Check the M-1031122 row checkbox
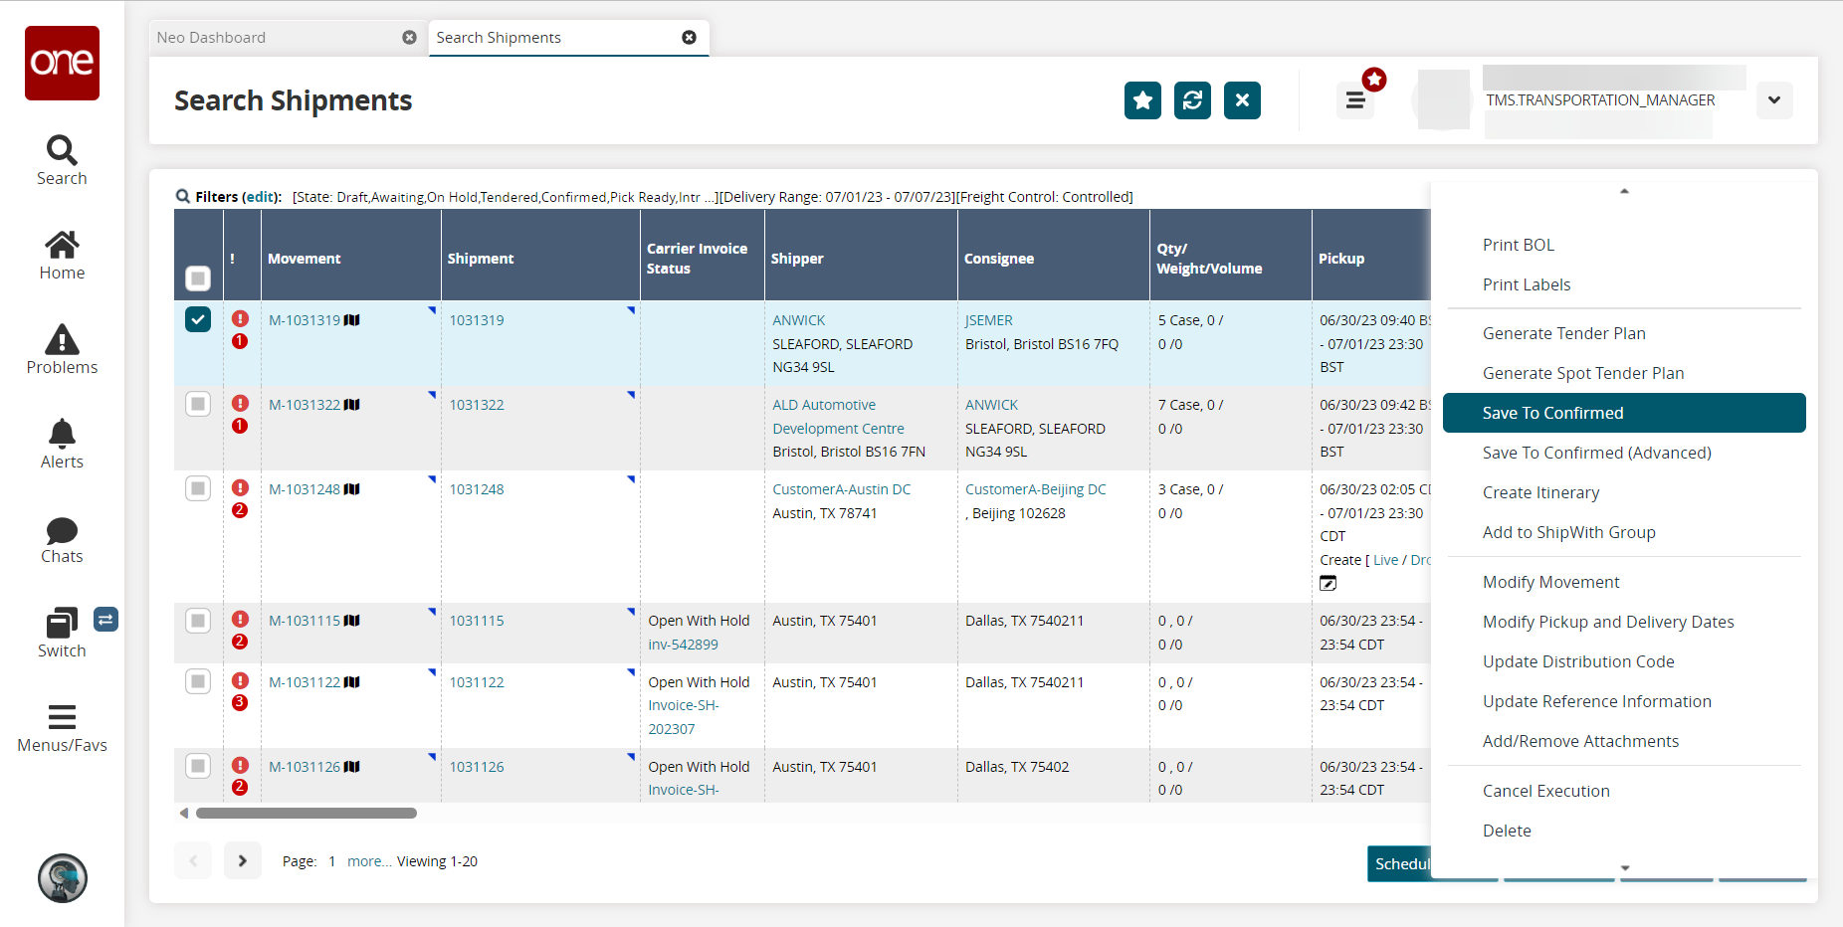 click(198, 681)
